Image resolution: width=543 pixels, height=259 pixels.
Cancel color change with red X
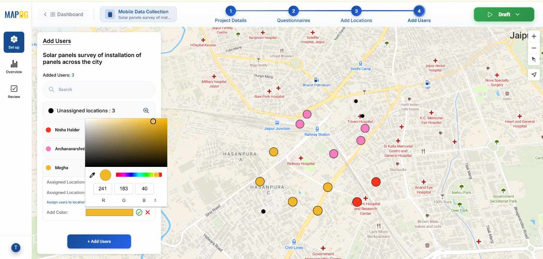[x=148, y=212]
